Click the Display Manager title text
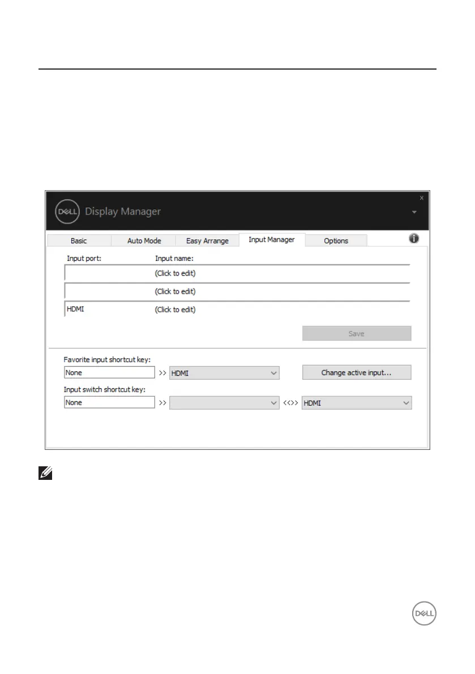Screen dimensions: 475x674 pos(123,212)
